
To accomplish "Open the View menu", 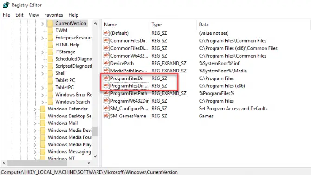I will click(34, 15).
